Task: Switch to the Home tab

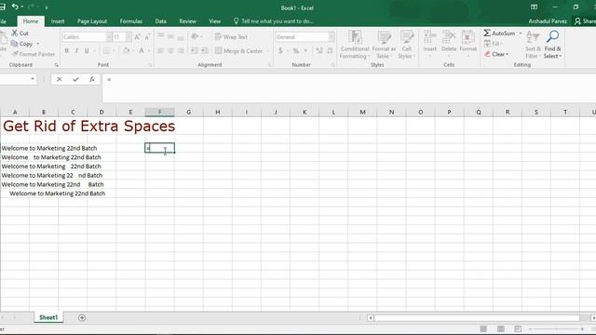Action: pyautogui.click(x=31, y=21)
